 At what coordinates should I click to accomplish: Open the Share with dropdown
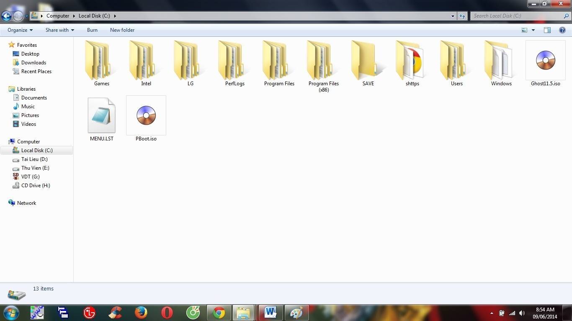coord(60,30)
